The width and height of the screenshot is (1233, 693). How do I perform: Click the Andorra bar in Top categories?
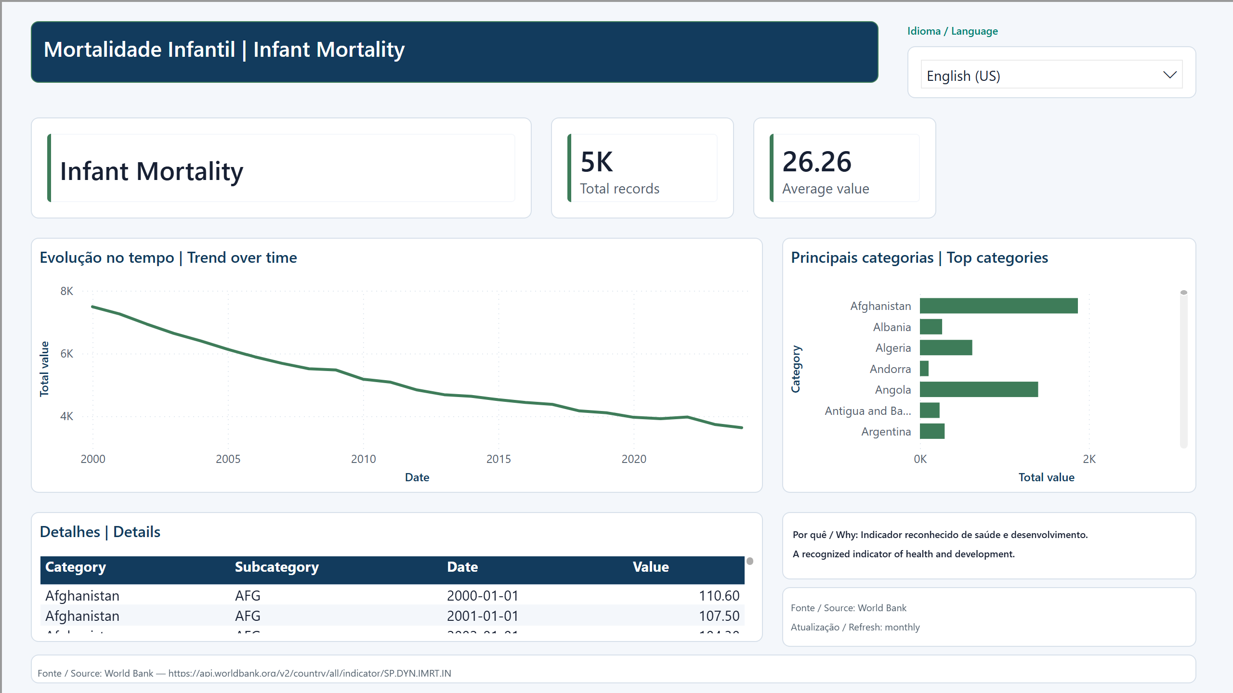[924, 369]
